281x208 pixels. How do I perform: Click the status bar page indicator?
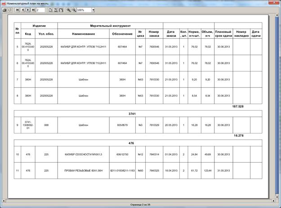(140, 204)
